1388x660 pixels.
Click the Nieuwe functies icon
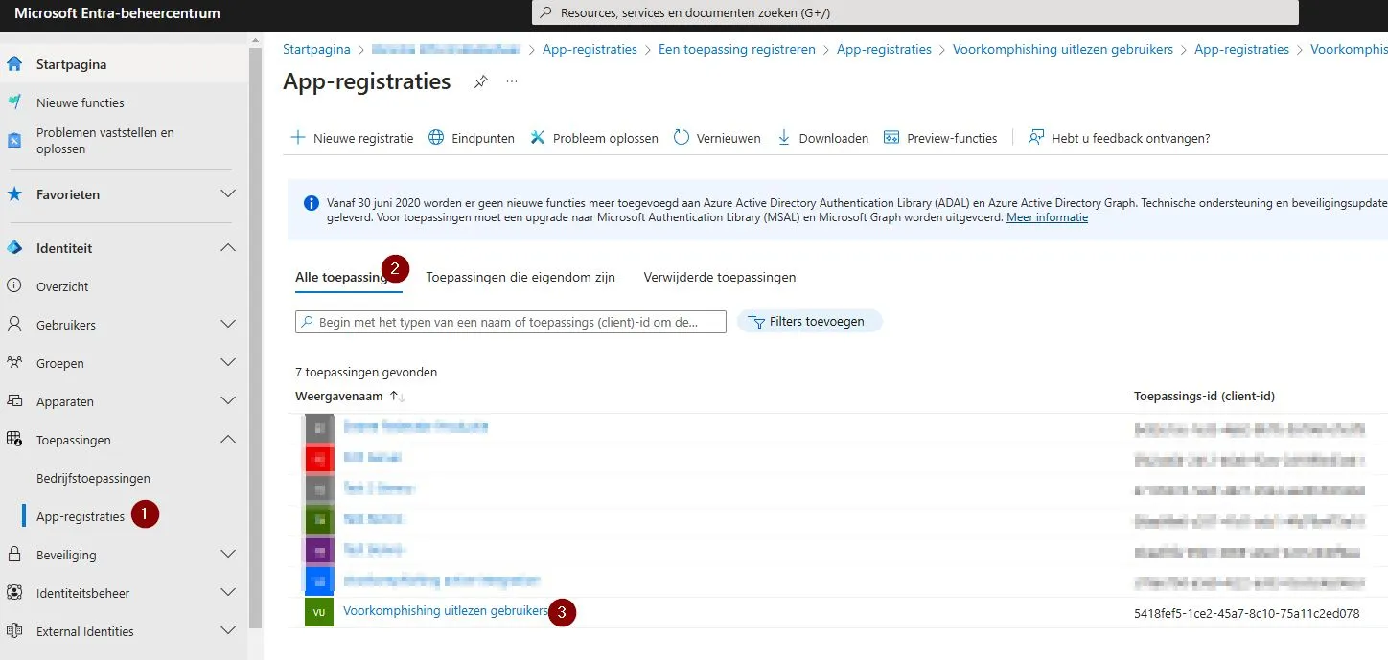pyautogui.click(x=14, y=102)
